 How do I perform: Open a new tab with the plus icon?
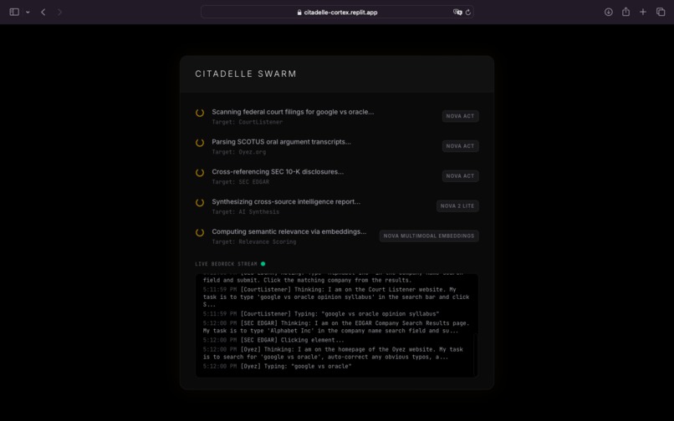(x=642, y=12)
